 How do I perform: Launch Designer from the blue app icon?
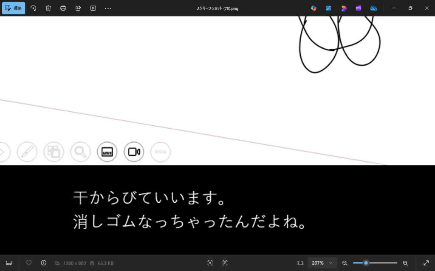coord(328,8)
